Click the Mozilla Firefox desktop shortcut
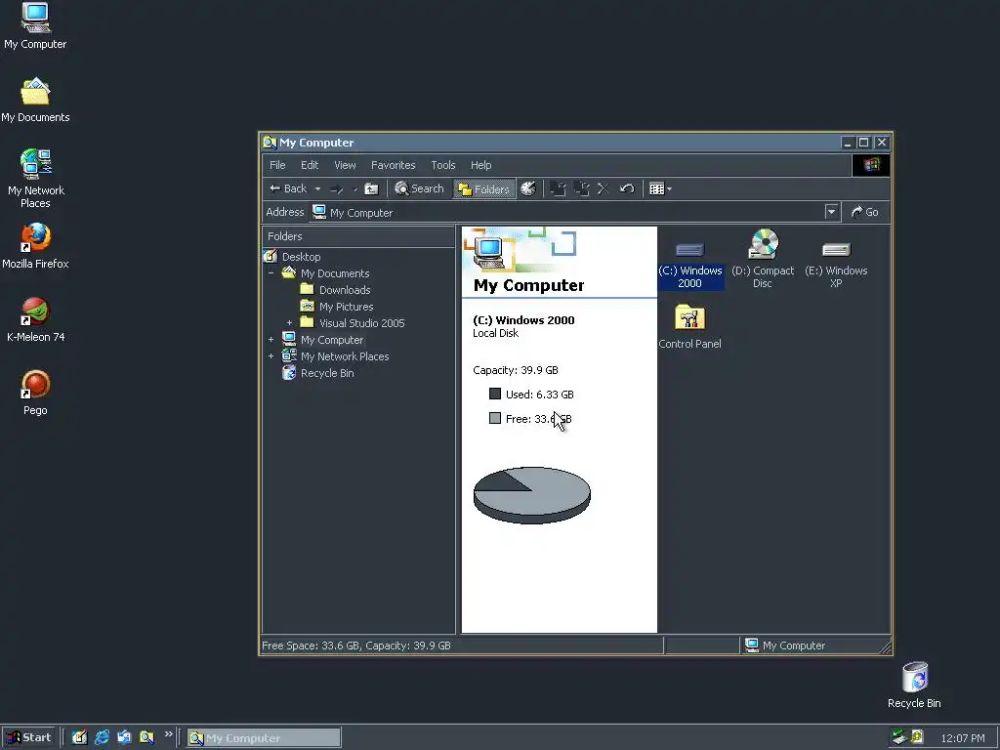 [35, 246]
